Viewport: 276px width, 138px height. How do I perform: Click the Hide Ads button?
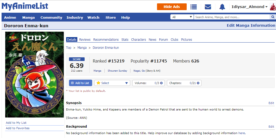coord(172,7)
